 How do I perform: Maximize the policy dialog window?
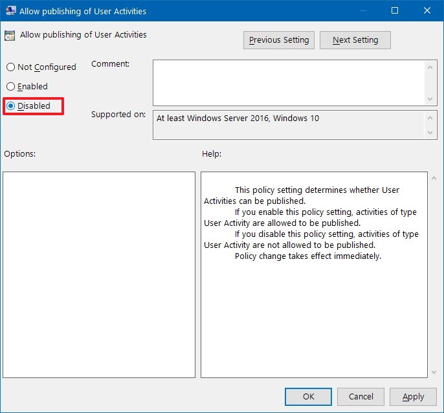394,11
